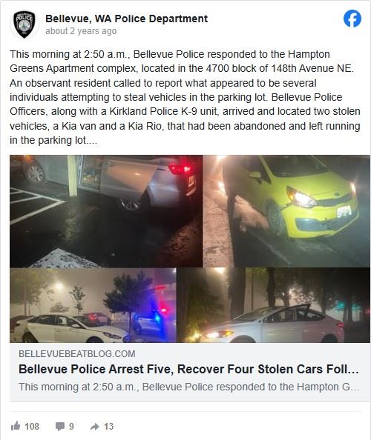371x440 pixels.
Task: Click the share arrow icon
Action: pyautogui.click(x=95, y=427)
